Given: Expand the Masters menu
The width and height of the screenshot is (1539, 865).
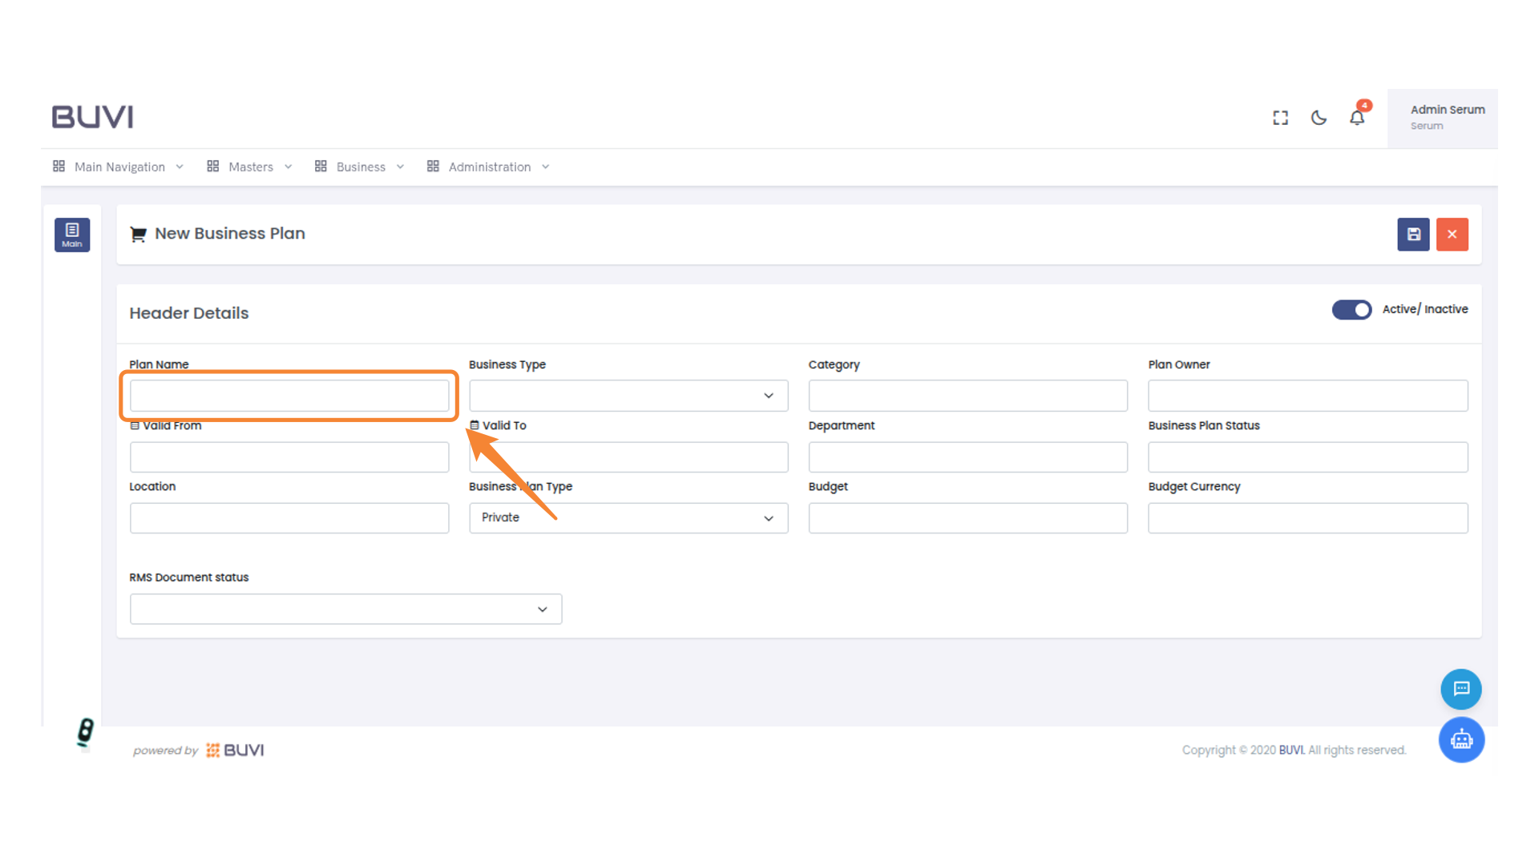Looking at the screenshot, I should pyautogui.click(x=249, y=167).
